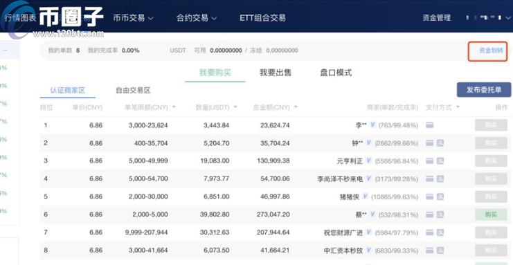Click 购买 button in 祝您财源广进 row
The height and width of the screenshot is (265, 513).
click(x=491, y=232)
